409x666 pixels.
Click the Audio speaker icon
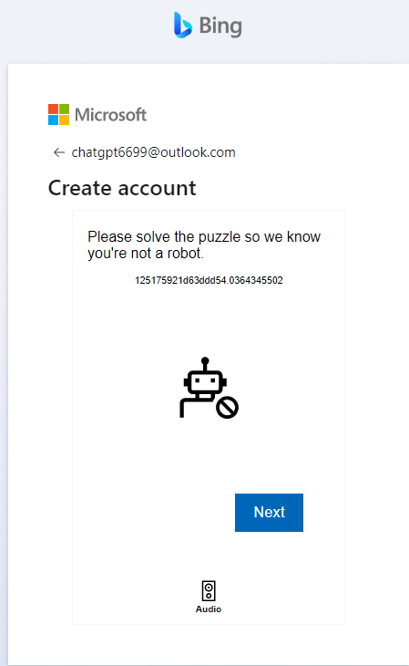coord(209,591)
